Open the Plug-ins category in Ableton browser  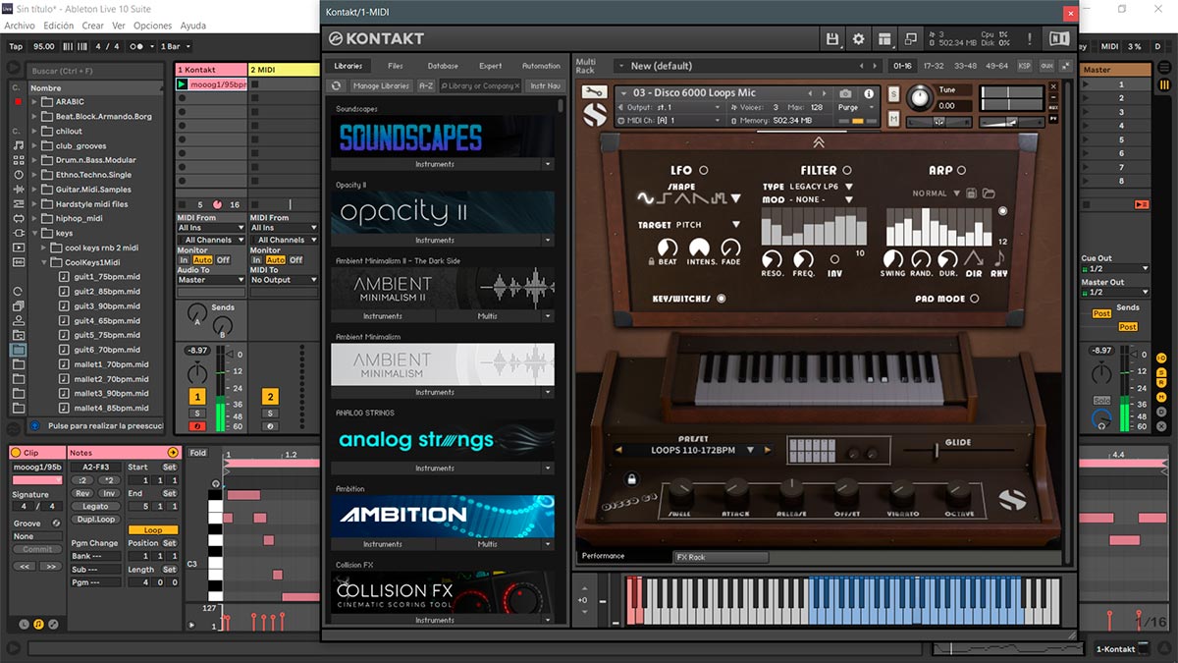19,234
